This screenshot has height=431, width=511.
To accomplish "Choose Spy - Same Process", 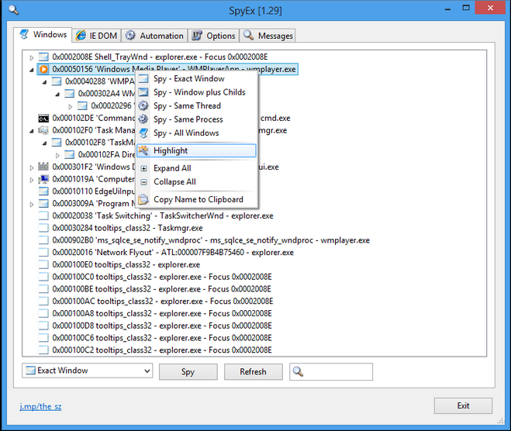I will click(x=196, y=119).
